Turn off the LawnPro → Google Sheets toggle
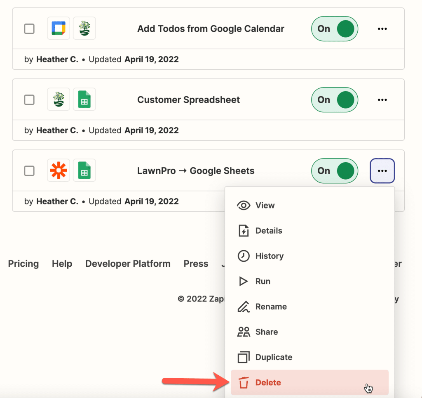This screenshot has width=422, height=398. pyautogui.click(x=335, y=171)
